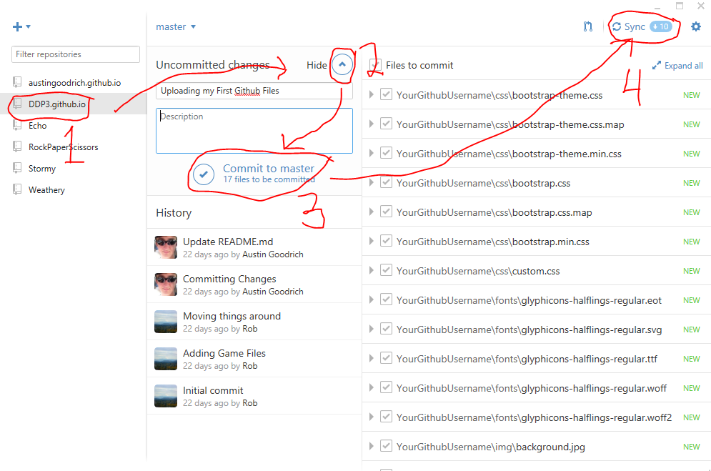The image size is (711, 471).
Task: Click the Commit to master checkmark icon
Action: (204, 174)
